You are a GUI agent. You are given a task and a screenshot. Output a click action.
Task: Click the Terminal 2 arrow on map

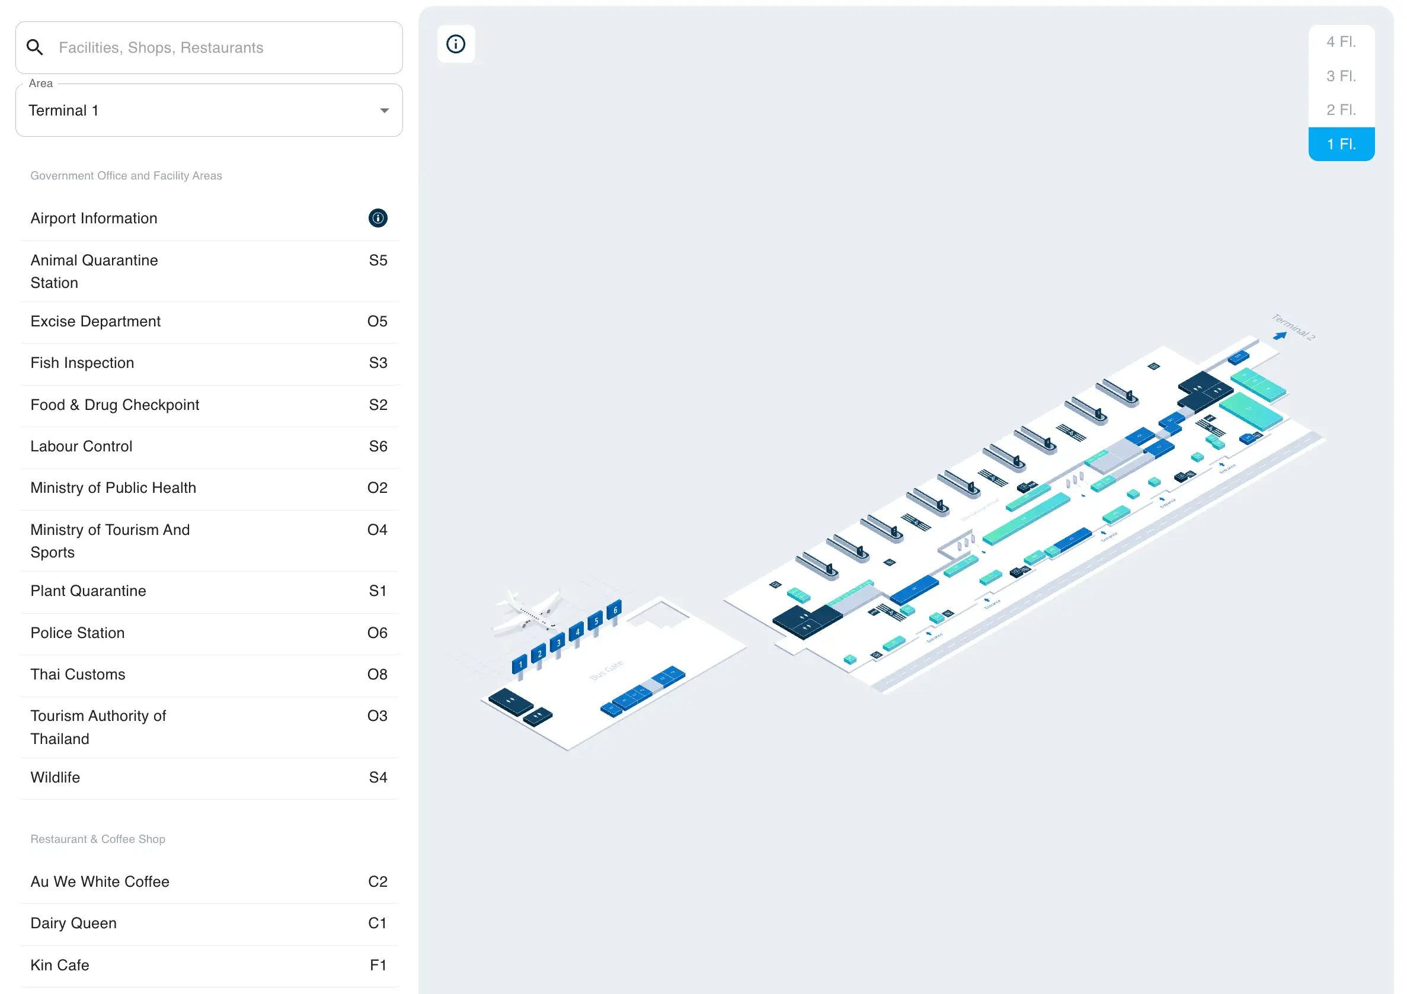[1280, 336]
